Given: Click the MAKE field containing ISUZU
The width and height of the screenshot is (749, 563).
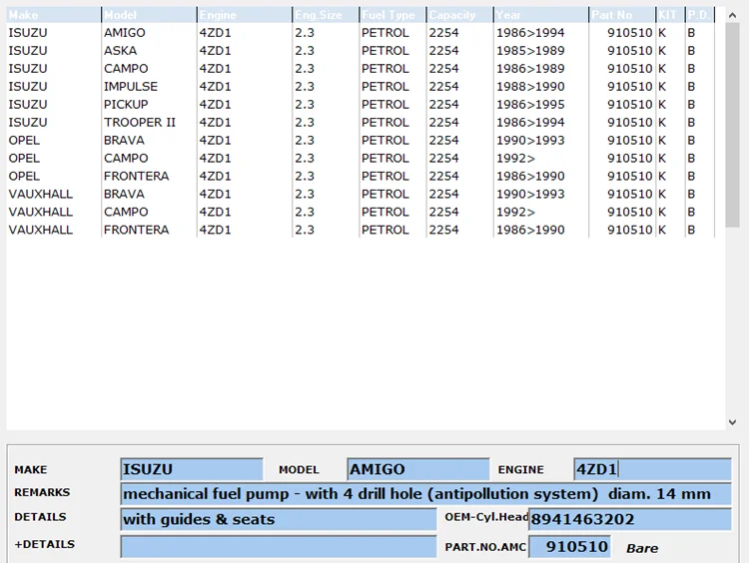Looking at the screenshot, I should (x=192, y=469).
